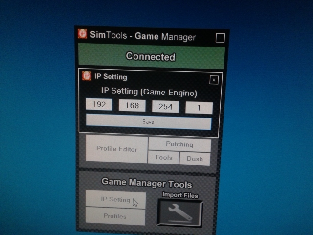Open the Profiles button
Screen dimensions: 313x235
click(115, 216)
